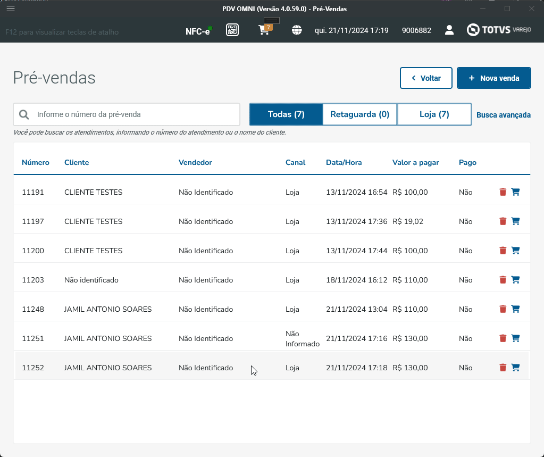Select the Todas (7) tab
The height and width of the screenshot is (457, 544).
(x=286, y=114)
